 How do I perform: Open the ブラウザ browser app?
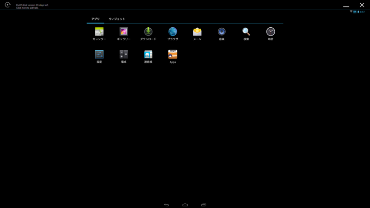click(x=173, y=34)
